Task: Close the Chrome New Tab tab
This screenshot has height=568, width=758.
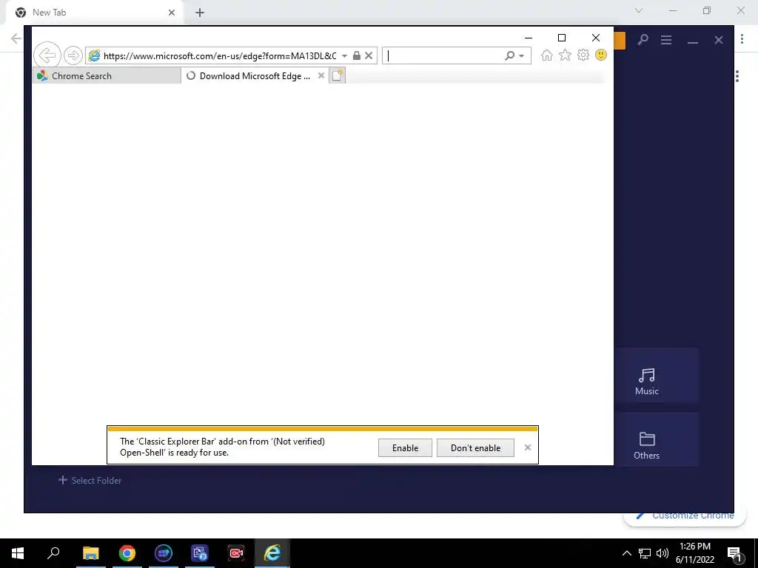Action: coord(172,13)
